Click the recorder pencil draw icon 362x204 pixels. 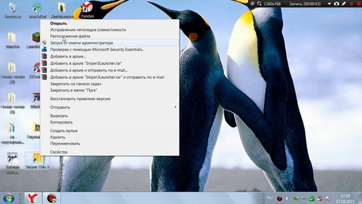(344, 4)
